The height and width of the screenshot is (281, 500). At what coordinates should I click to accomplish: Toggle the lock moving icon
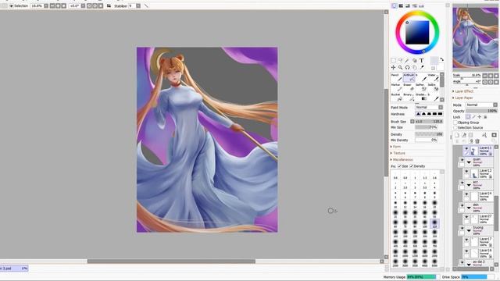tap(479, 117)
